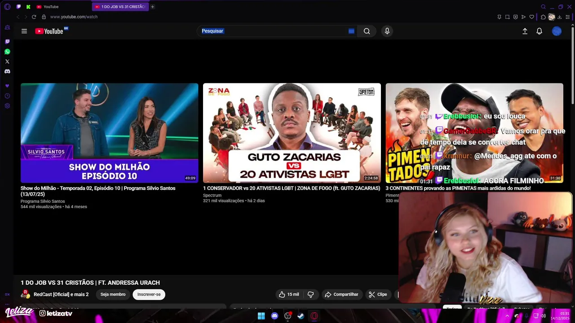The image size is (575, 323).
Task: Visit the Spectrum channel link
Action: pos(212,196)
